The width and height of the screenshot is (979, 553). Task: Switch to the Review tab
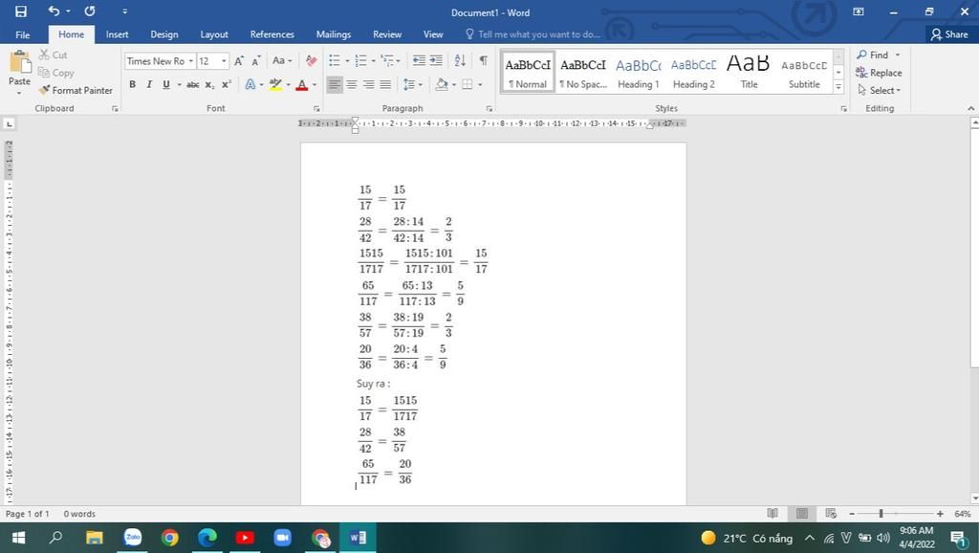coord(387,34)
